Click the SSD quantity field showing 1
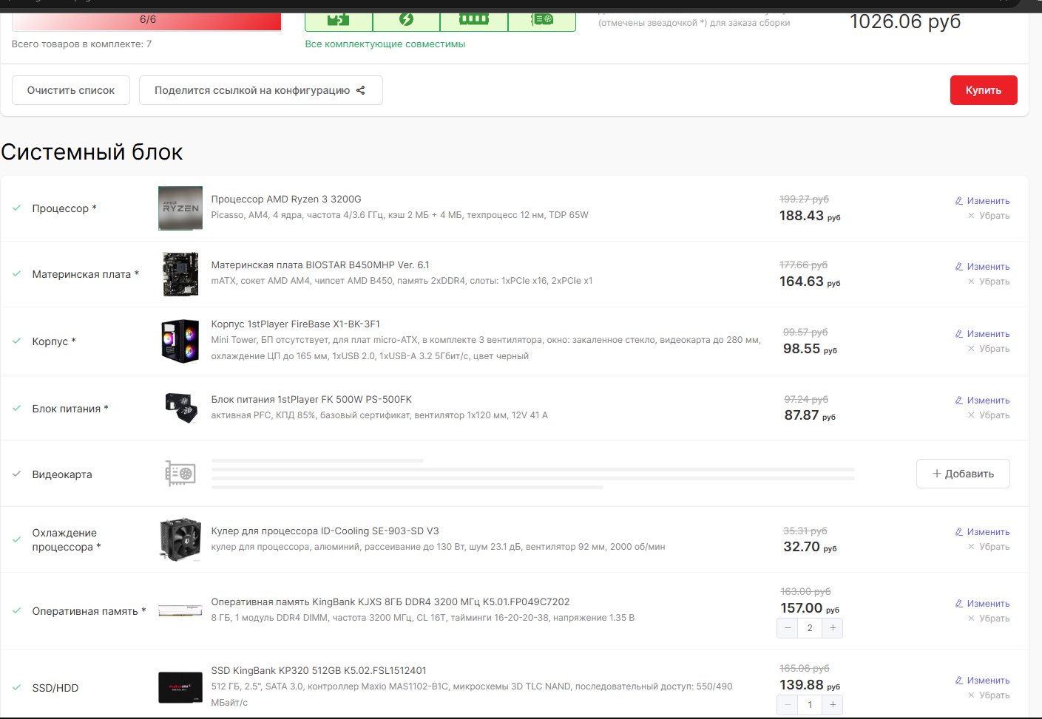The height and width of the screenshot is (719, 1042). [810, 705]
